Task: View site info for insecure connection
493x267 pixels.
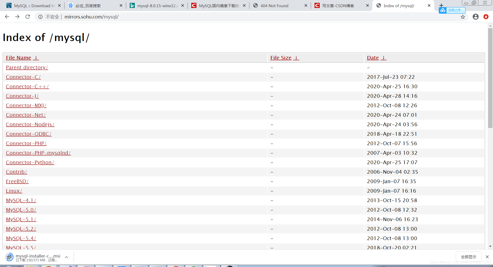Action: pos(40,17)
